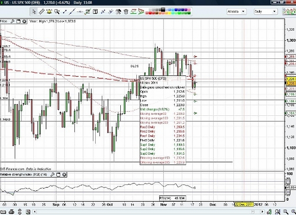The width and height of the screenshot is (296, 215).
Task: Click the green bar chart icon bottom right
Action: 269,212
